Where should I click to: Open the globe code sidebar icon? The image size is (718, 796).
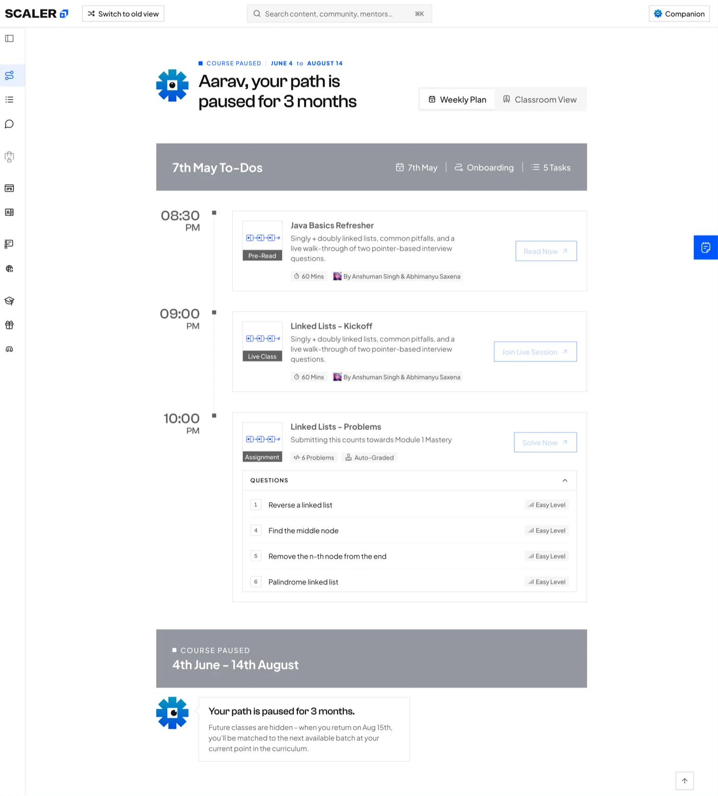click(x=9, y=268)
